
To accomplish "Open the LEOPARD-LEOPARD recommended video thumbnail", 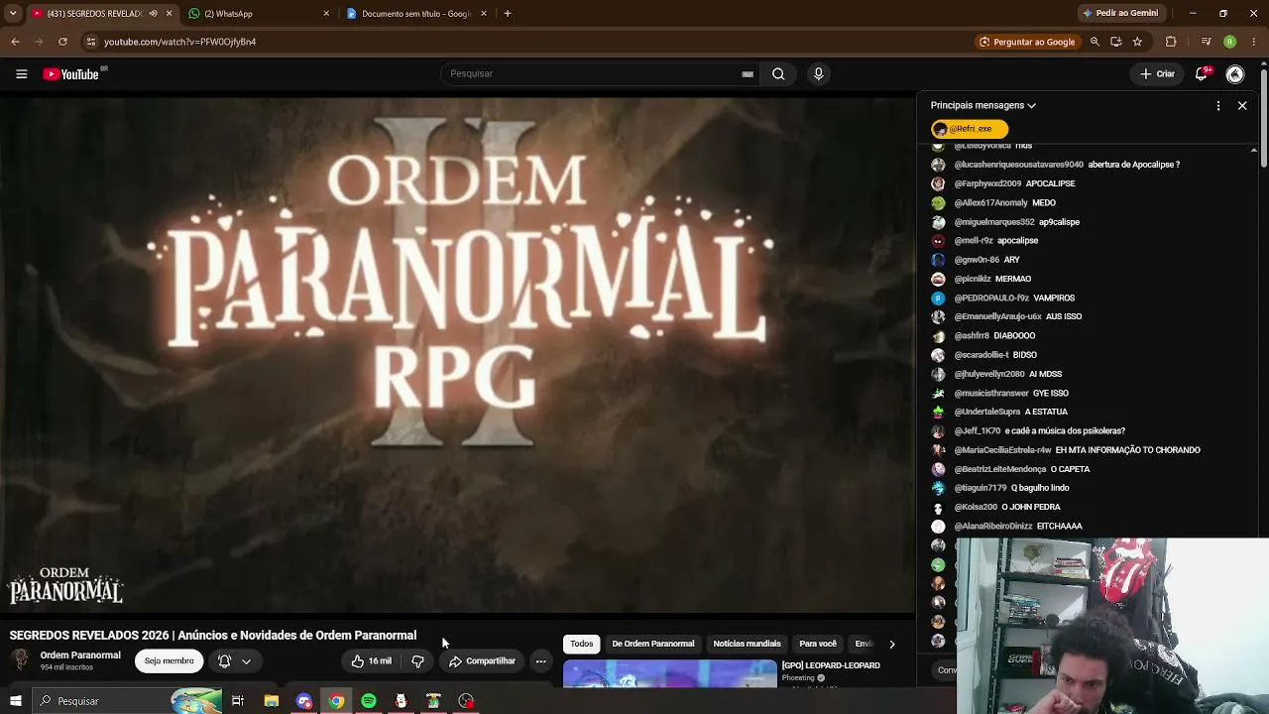I will (x=670, y=674).
